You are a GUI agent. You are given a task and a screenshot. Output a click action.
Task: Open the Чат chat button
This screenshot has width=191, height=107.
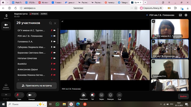(92, 96)
